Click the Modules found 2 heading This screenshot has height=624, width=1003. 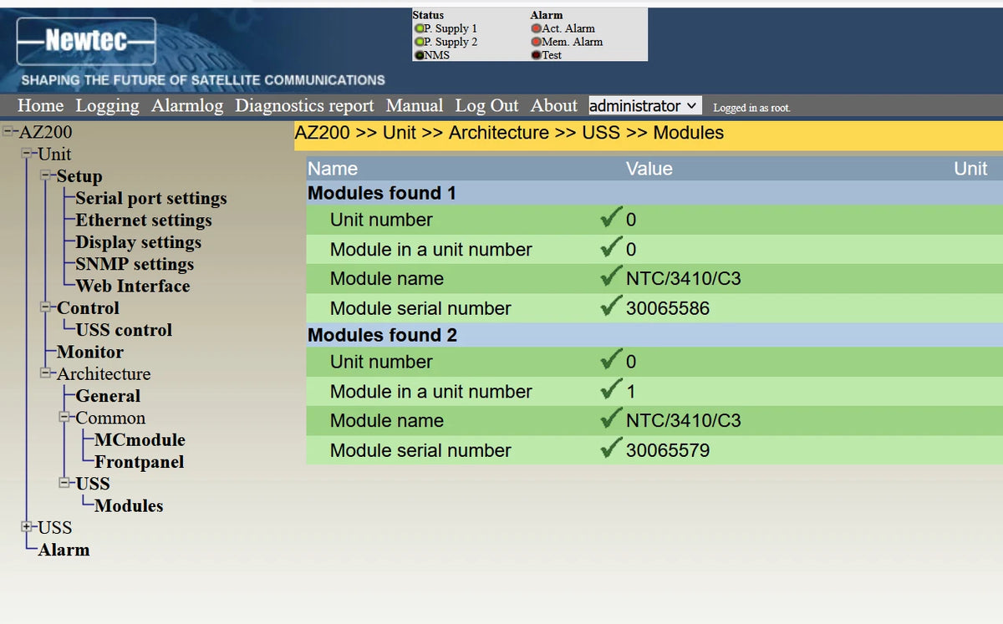click(x=382, y=335)
